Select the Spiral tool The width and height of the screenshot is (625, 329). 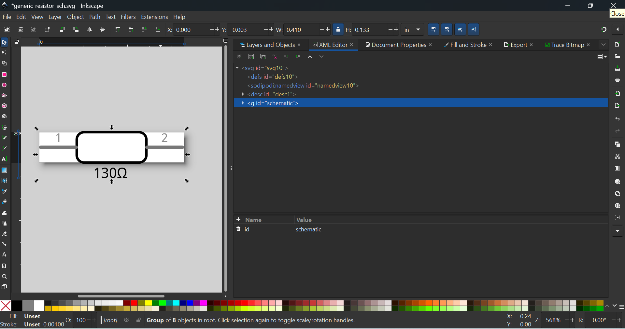point(4,117)
